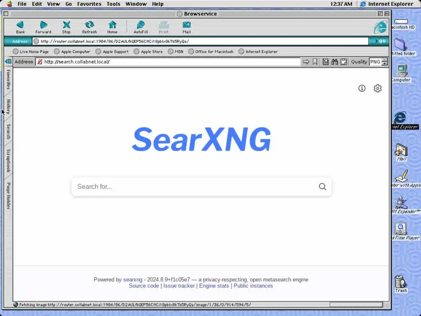Open Office for Macintosh favorite

211,52
